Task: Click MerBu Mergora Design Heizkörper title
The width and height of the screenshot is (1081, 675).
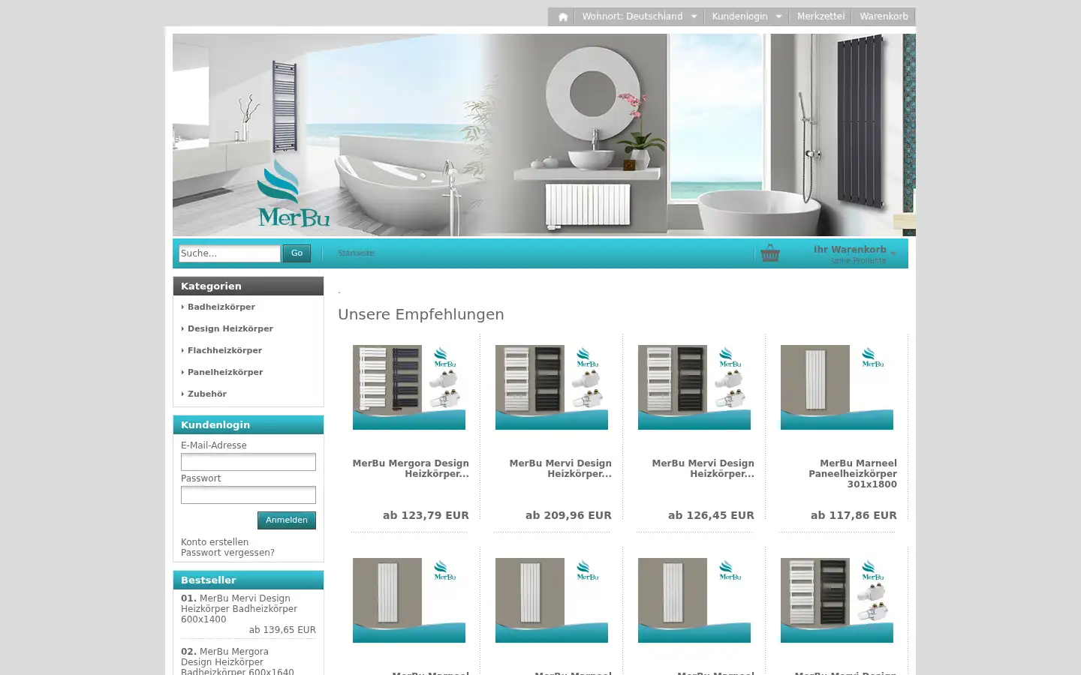Action: (x=411, y=469)
